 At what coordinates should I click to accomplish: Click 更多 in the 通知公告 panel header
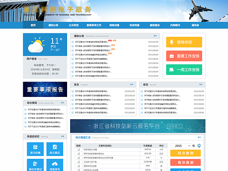click(155, 36)
